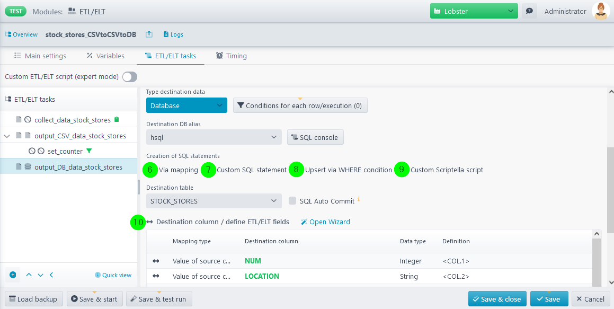Open the chat message icon in header

click(529, 11)
